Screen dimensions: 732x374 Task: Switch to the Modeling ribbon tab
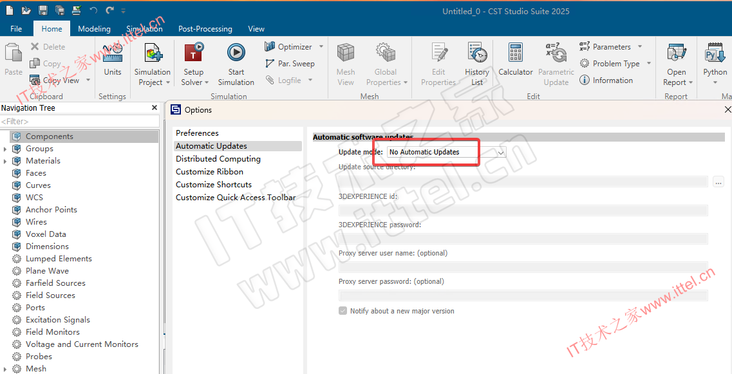tap(94, 29)
